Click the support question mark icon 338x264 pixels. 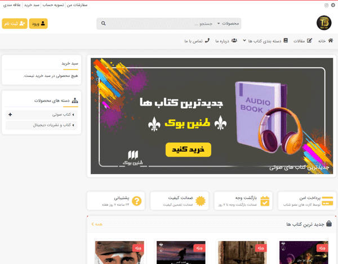tap(137, 201)
